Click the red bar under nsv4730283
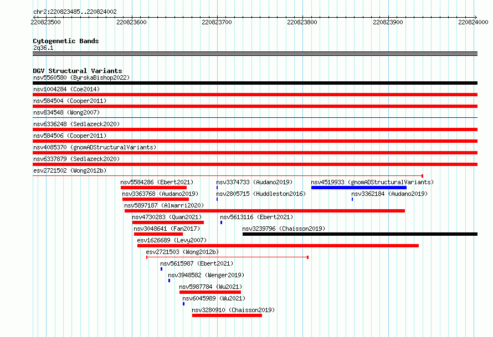The height and width of the screenshot is (337, 493). [x=168, y=222]
